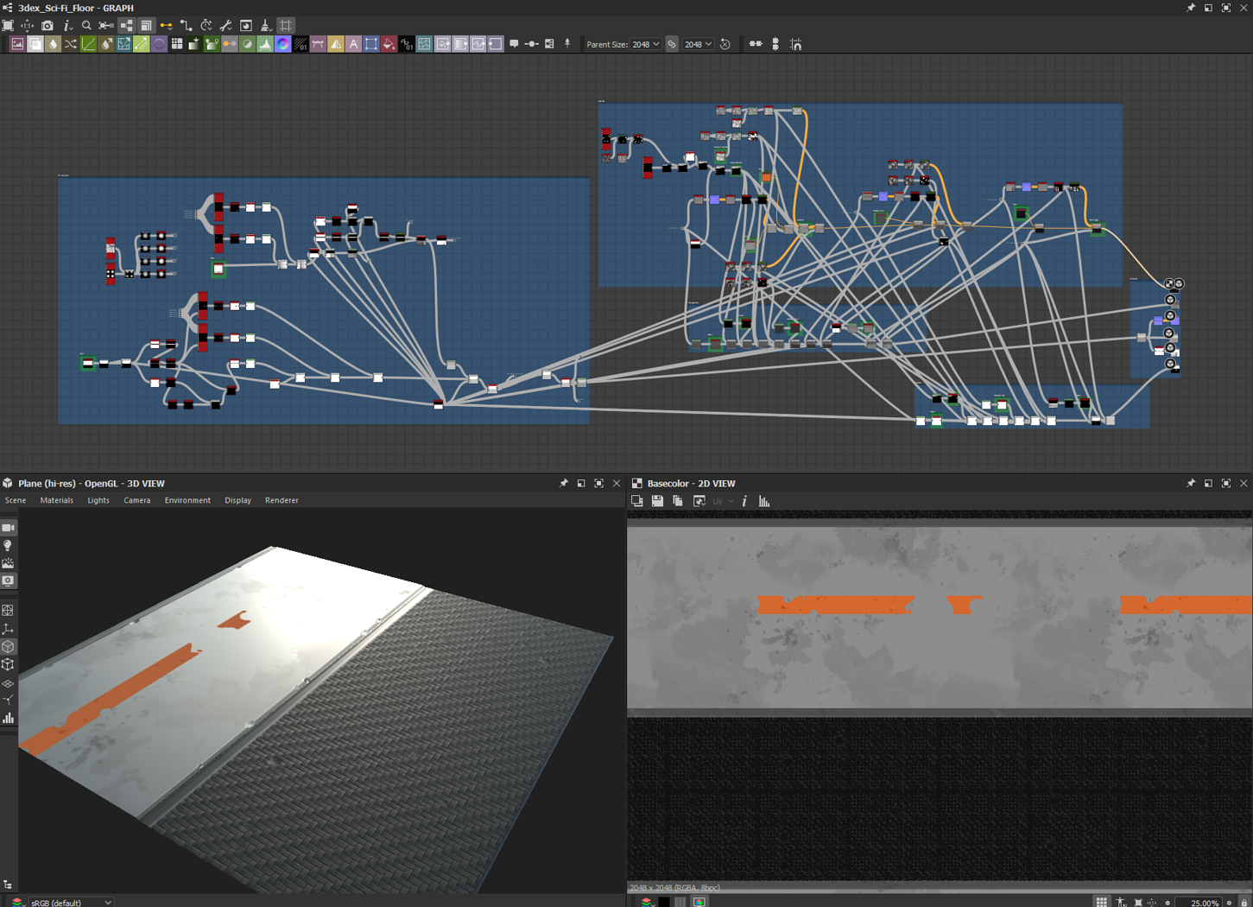Image resolution: width=1253 pixels, height=907 pixels.
Task: Save the 2D view image
Action: coord(657,501)
